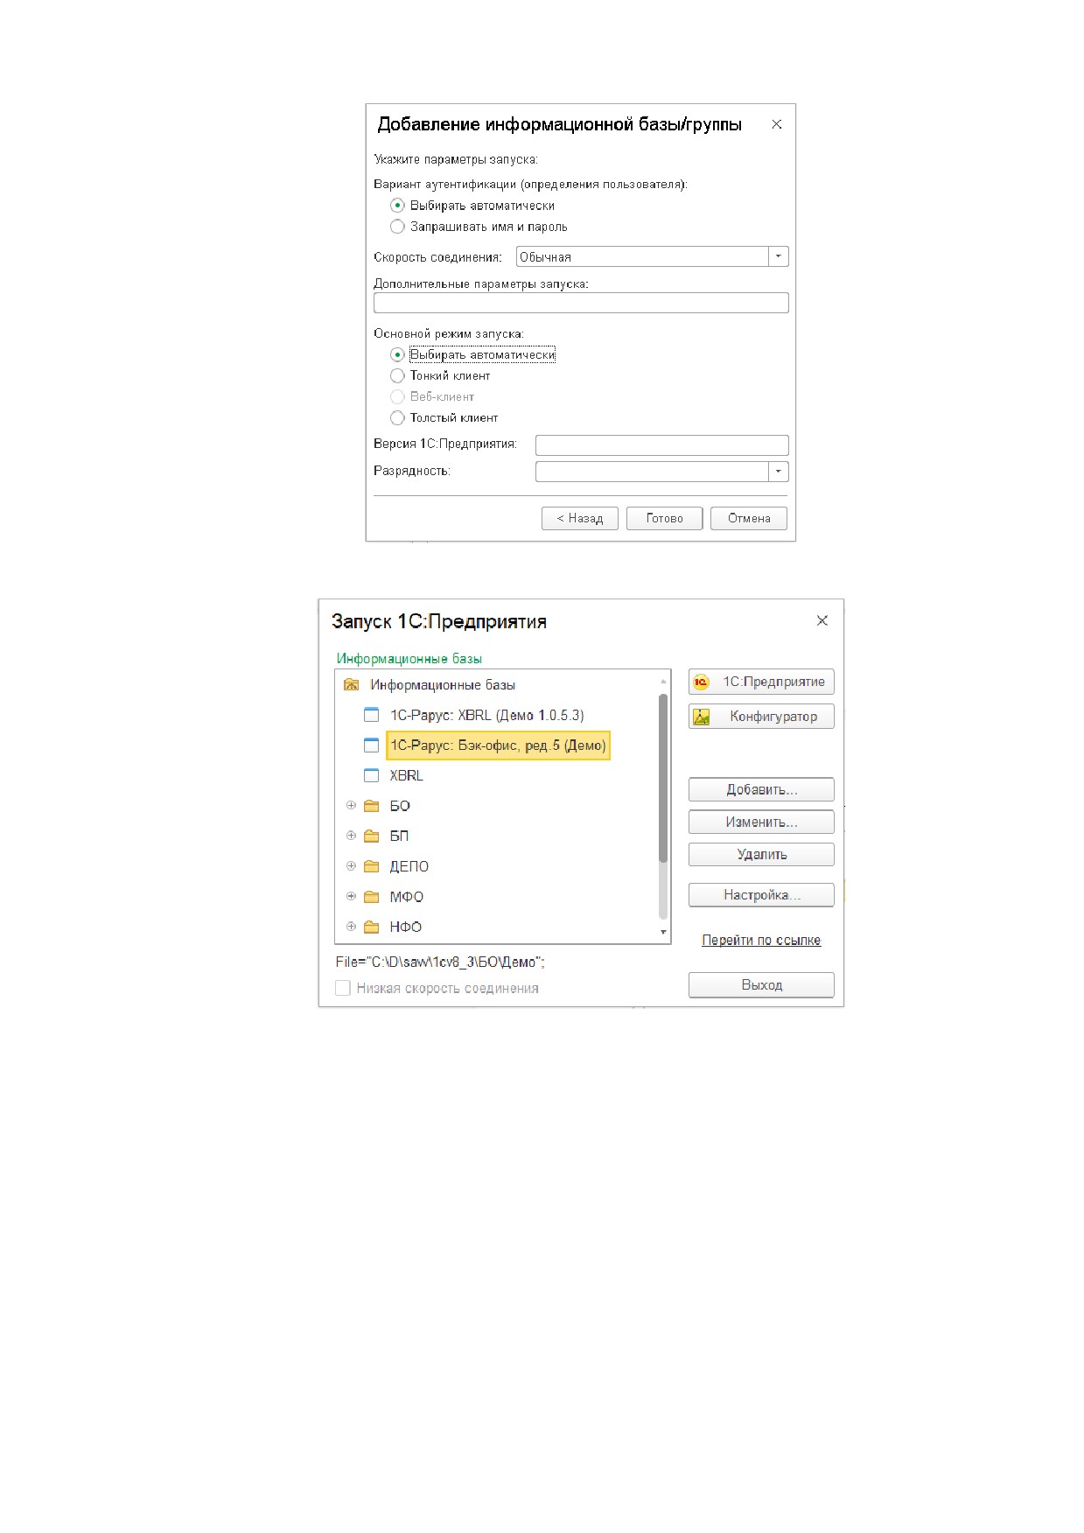Expand the МФО group
The width and height of the screenshot is (1084, 1533).
click(351, 896)
